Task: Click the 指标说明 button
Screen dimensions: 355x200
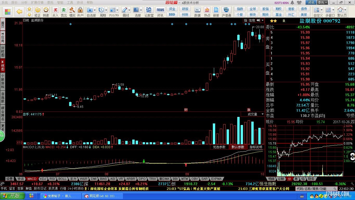Action: click(x=256, y=147)
